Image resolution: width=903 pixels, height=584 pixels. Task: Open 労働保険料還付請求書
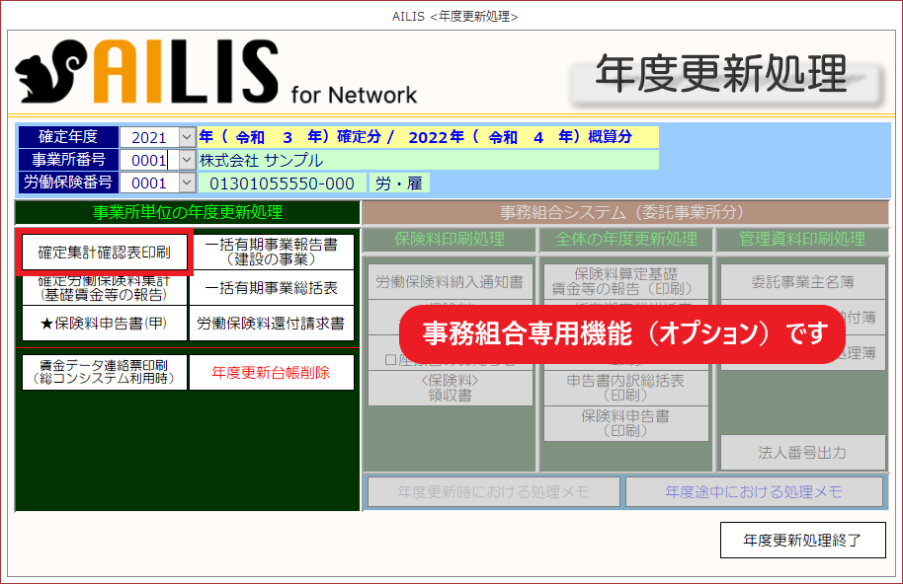[x=271, y=323]
